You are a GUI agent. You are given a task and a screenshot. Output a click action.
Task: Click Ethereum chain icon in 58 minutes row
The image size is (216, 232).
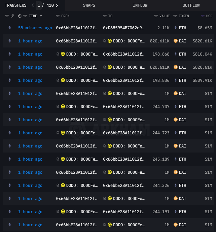[x=9, y=28]
